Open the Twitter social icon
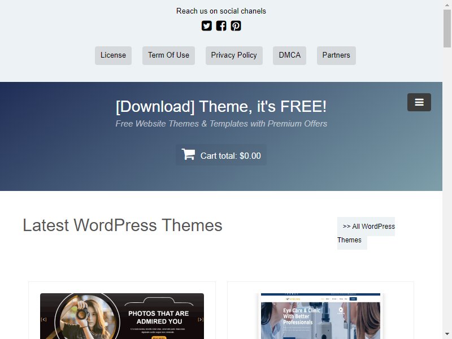The image size is (452, 339). [206, 25]
